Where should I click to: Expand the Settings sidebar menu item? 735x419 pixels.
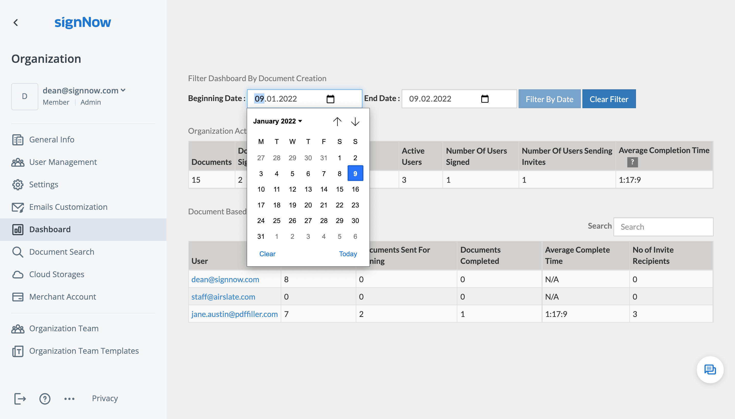pos(43,184)
